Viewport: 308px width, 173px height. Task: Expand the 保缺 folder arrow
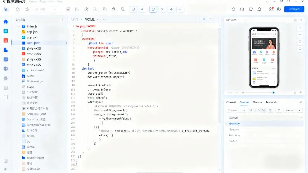tap(18, 163)
